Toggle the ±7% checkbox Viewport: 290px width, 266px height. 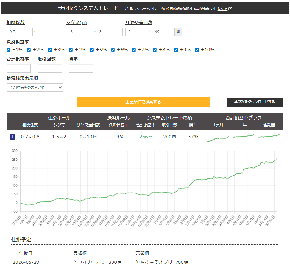(134, 50)
